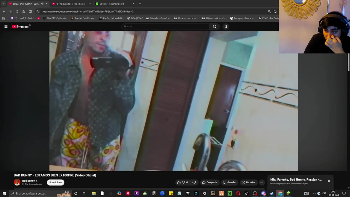Open the Windows notification center icon
The image size is (350, 197).
[344, 193]
